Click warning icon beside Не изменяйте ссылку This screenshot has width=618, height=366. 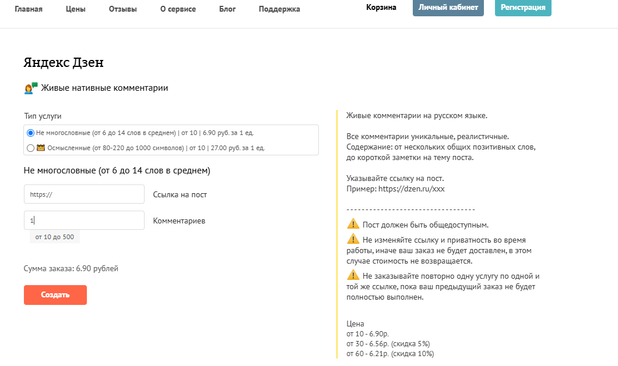pyautogui.click(x=353, y=239)
